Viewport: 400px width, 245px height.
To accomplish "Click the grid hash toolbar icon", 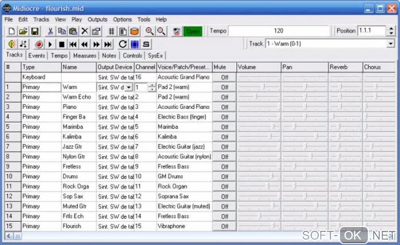I will click(111, 31).
